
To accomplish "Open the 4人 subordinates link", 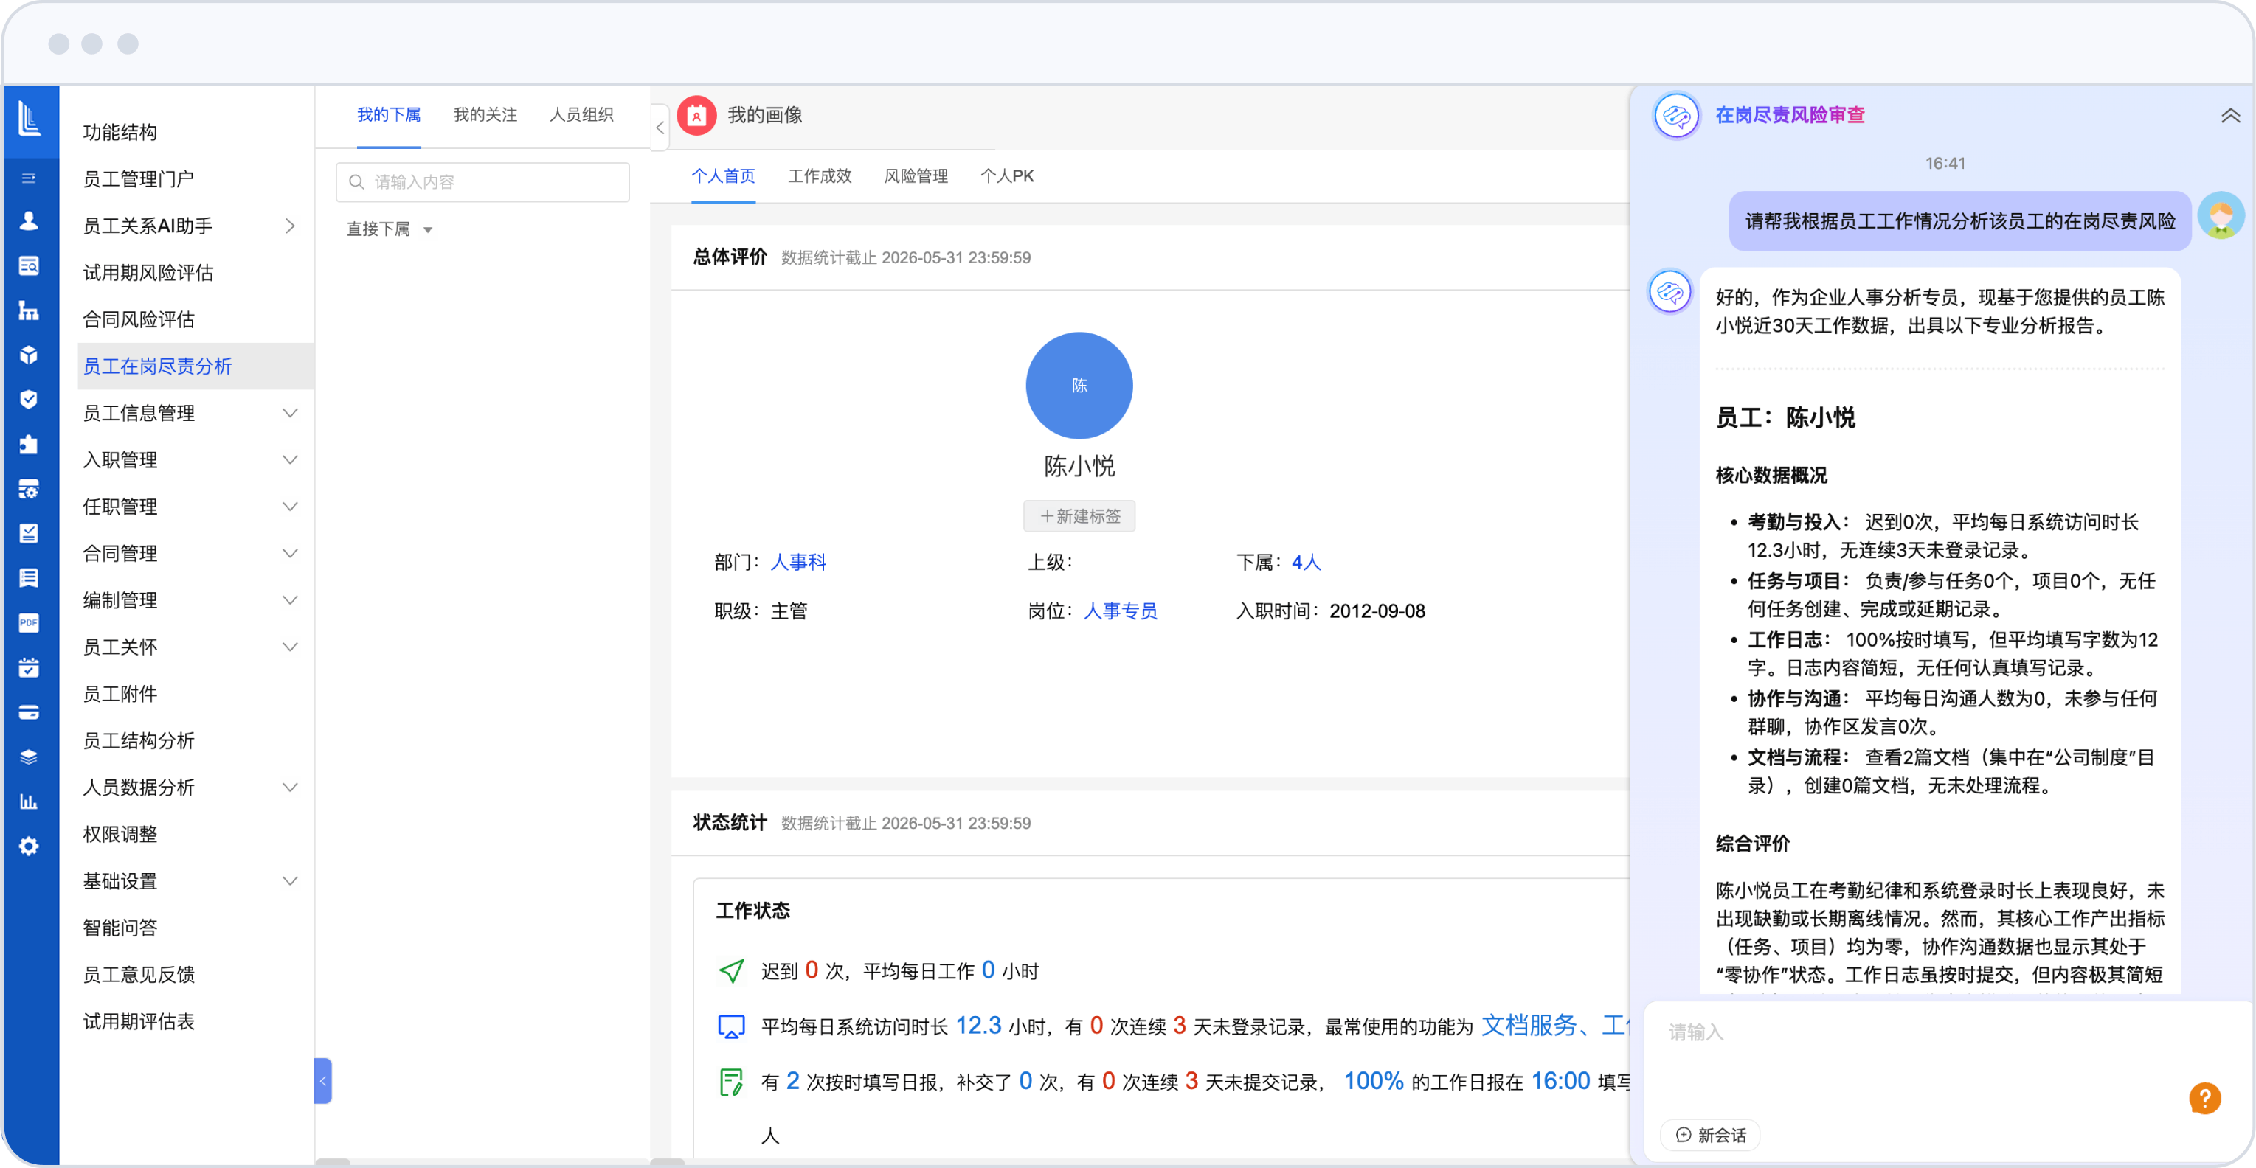I will click(1306, 562).
